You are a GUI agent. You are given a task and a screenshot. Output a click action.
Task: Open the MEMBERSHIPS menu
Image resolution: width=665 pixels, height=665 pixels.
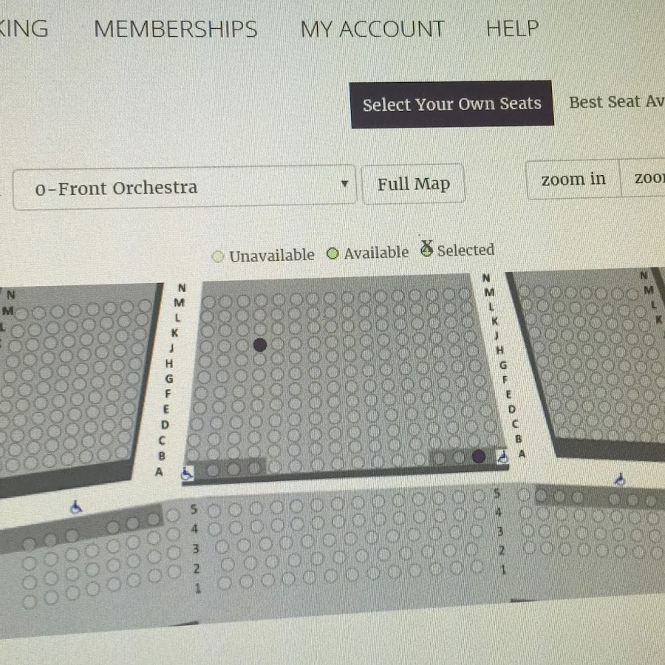[176, 30]
